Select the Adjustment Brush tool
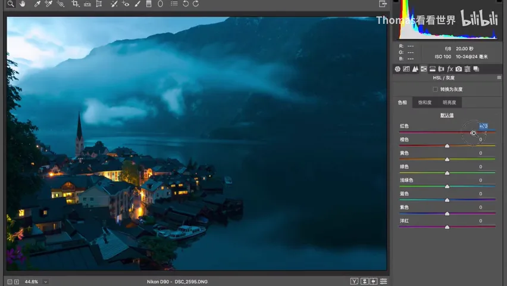This screenshot has width=507, height=286. 137,4
